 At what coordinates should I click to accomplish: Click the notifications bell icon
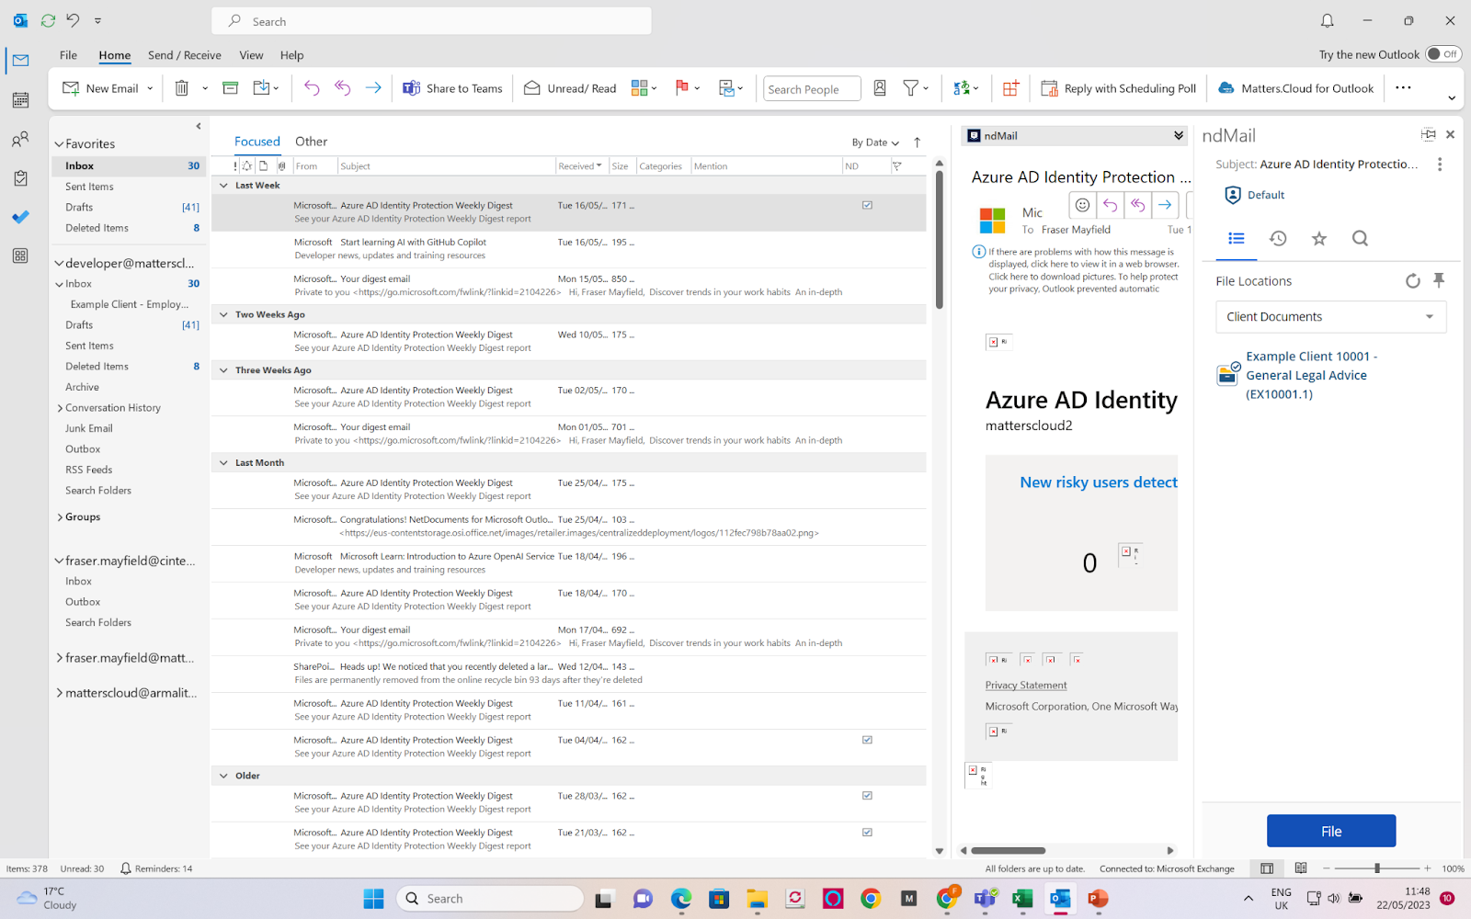(1328, 20)
